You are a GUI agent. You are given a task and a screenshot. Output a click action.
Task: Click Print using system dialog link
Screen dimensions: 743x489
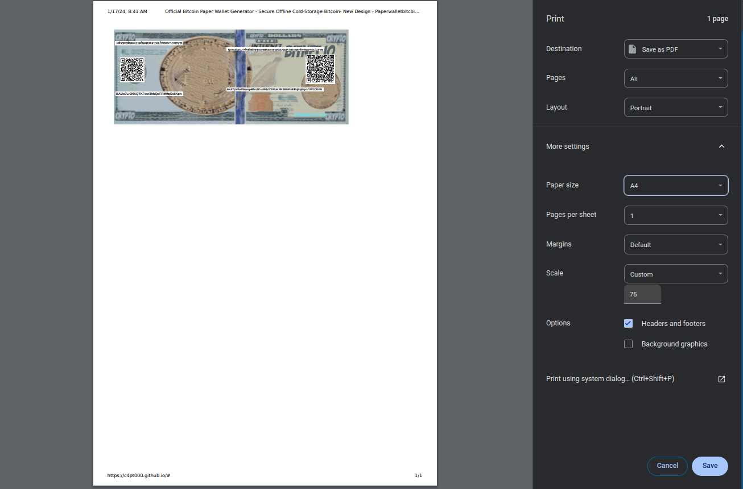[x=610, y=379]
